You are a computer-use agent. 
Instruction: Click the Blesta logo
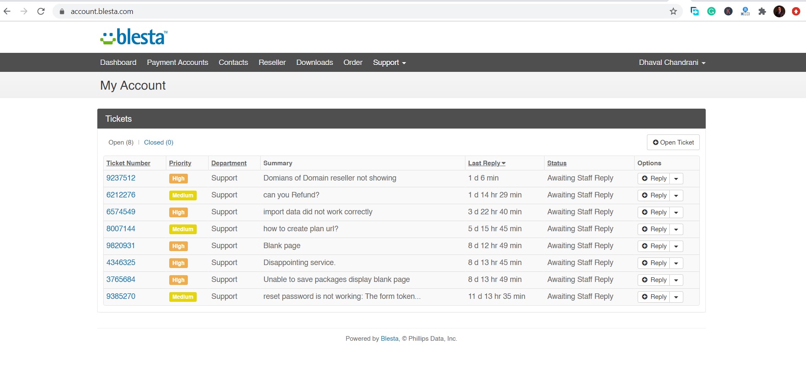tap(134, 37)
